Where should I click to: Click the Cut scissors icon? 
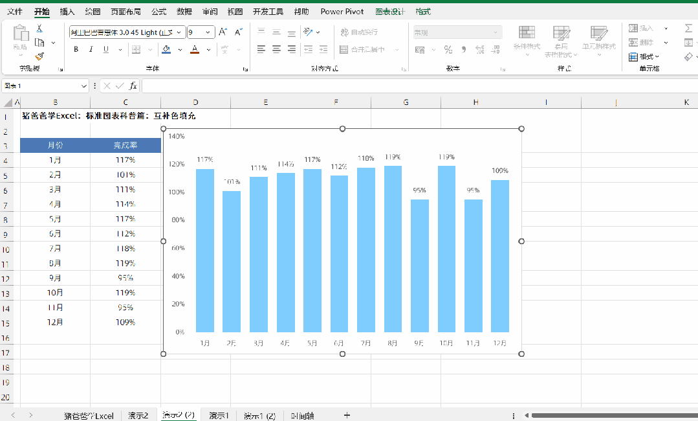pos(39,28)
